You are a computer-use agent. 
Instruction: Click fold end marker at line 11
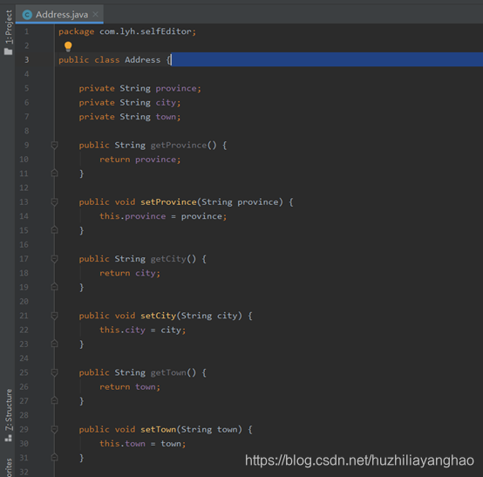(54, 174)
